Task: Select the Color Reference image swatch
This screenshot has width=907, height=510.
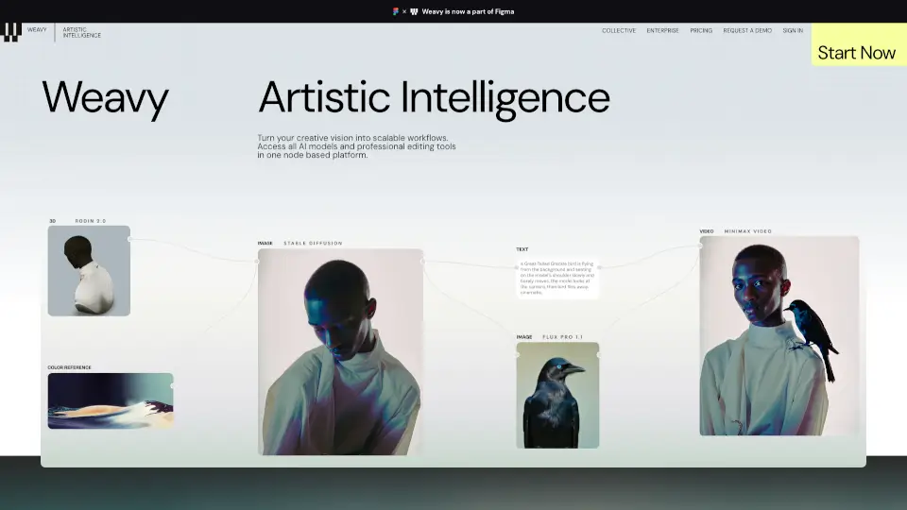Action: 110,400
